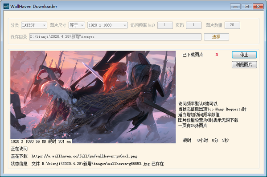Click the hint text 一页有24张图片
This screenshot has width=267, height=177.
coord(193,126)
